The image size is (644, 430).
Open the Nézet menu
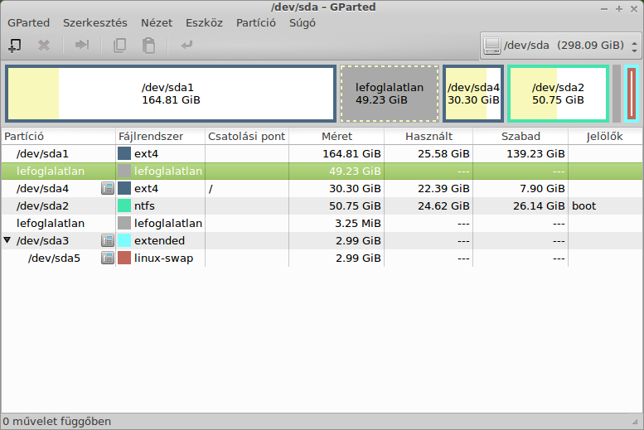coord(157,22)
